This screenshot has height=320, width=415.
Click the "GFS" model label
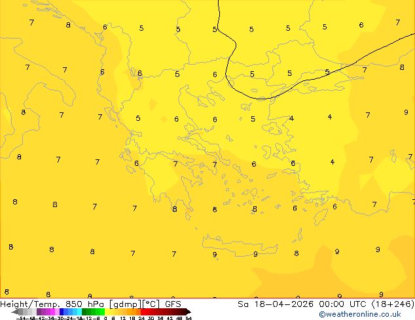click(x=173, y=304)
